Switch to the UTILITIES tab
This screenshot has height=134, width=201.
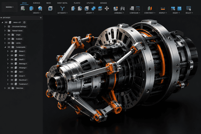pos(90,3)
